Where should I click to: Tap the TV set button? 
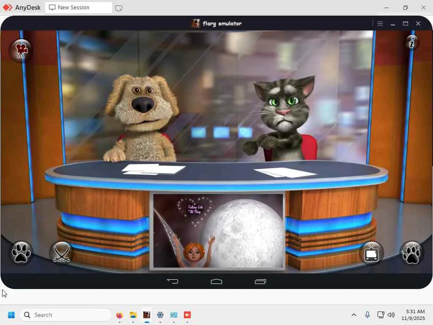coord(371,253)
